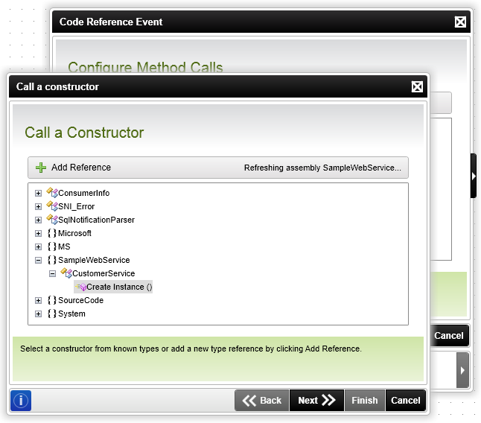Close the Call a constructor dialog
The width and height of the screenshot is (481, 423).
[x=417, y=87]
